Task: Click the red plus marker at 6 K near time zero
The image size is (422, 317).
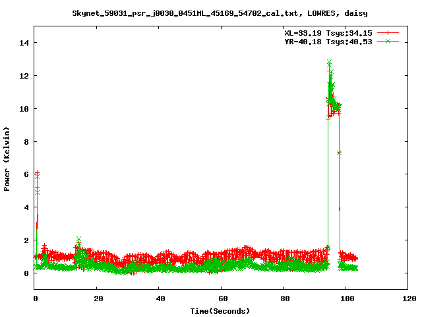Action: tap(37, 172)
